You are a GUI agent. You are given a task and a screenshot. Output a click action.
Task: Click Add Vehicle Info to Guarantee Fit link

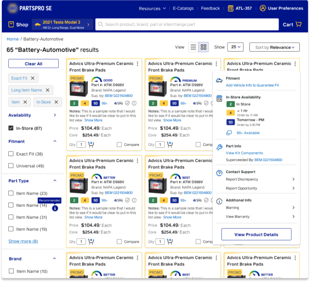pyautogui.click(x=252, y=85)
